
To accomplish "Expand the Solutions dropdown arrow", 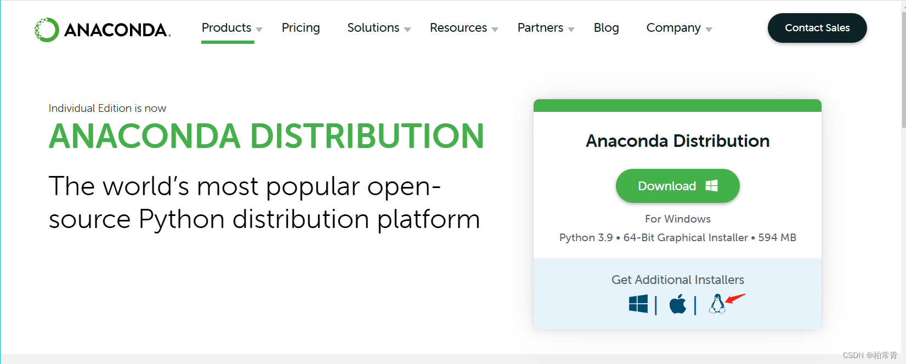I will point(407,30).
